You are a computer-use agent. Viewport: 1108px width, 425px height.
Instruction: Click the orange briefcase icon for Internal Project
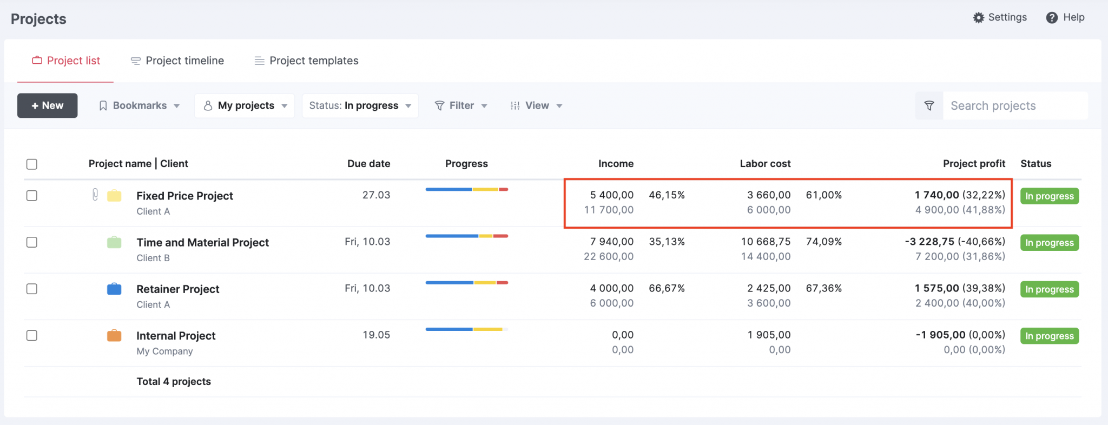(x=114, y=336)
